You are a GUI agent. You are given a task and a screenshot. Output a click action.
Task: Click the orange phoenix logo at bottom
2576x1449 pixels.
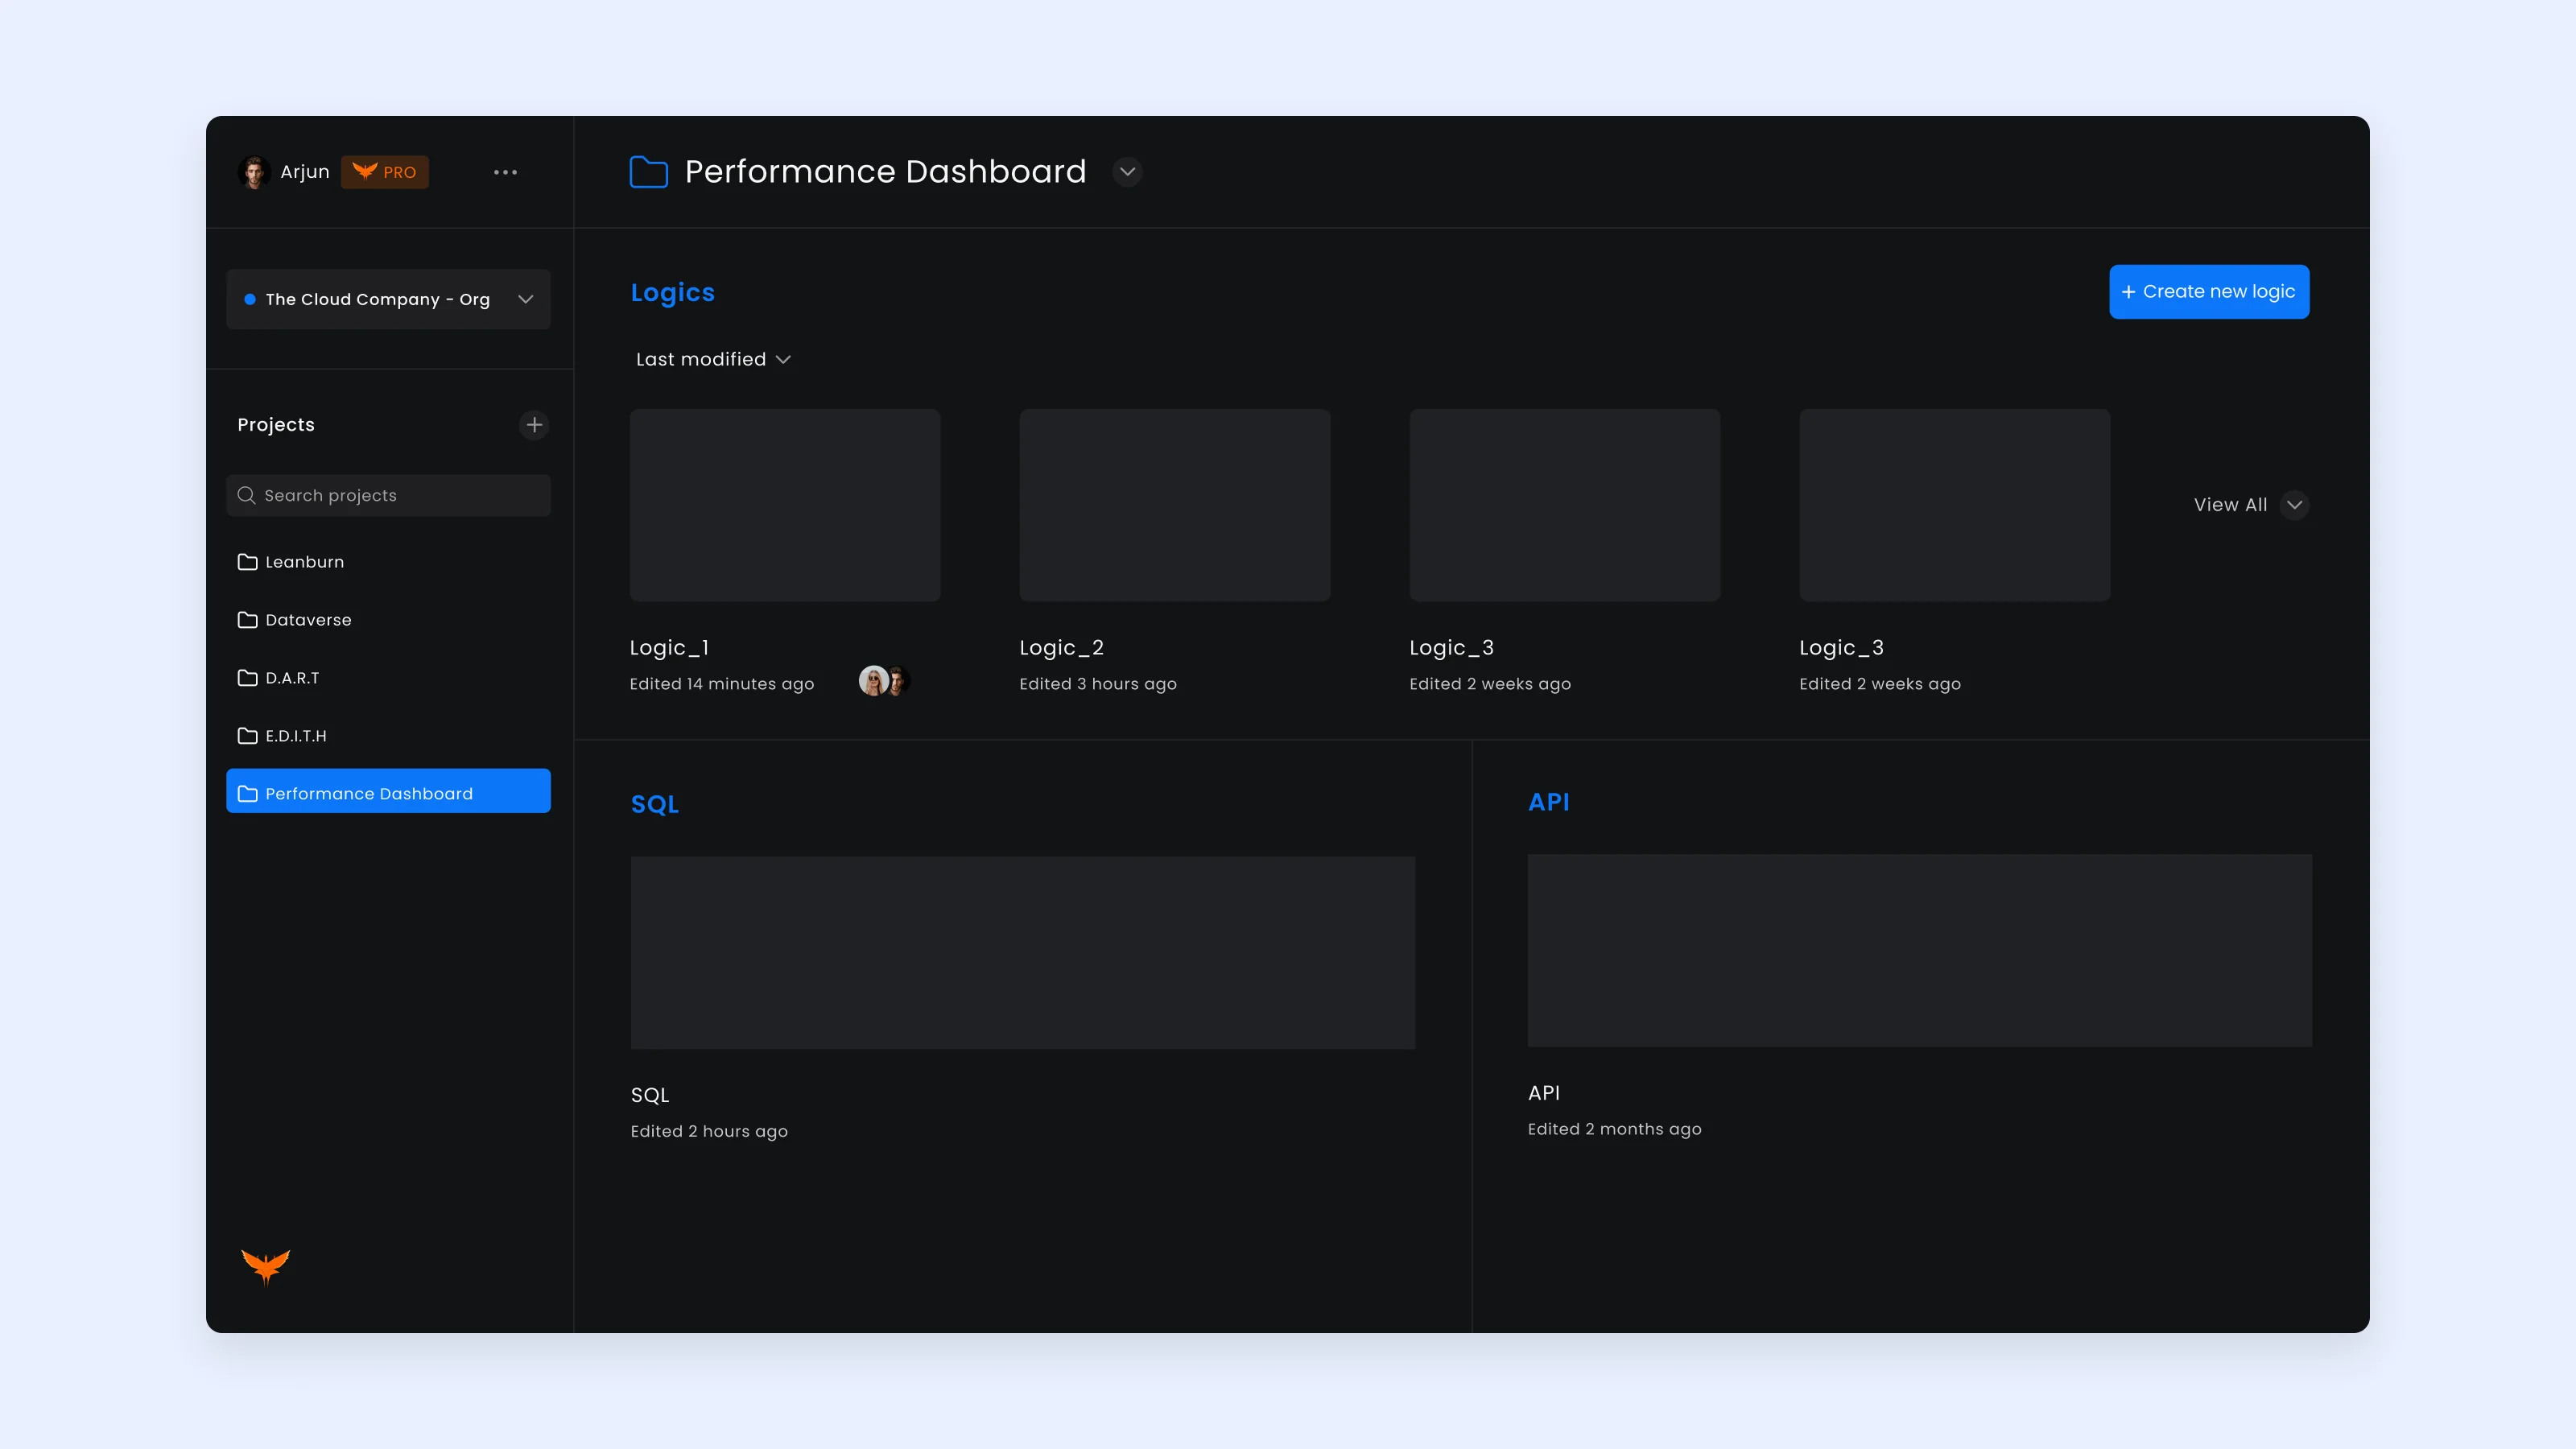(266, 1266)
